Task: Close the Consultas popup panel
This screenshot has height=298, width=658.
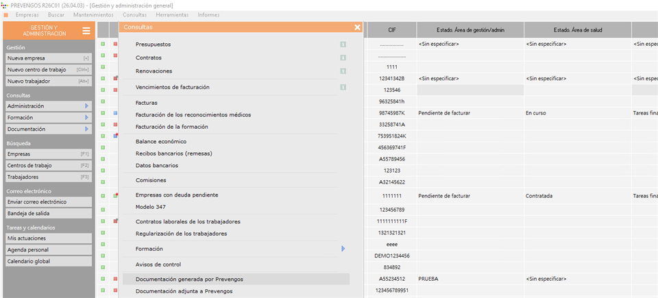Action: coord(357,27)
